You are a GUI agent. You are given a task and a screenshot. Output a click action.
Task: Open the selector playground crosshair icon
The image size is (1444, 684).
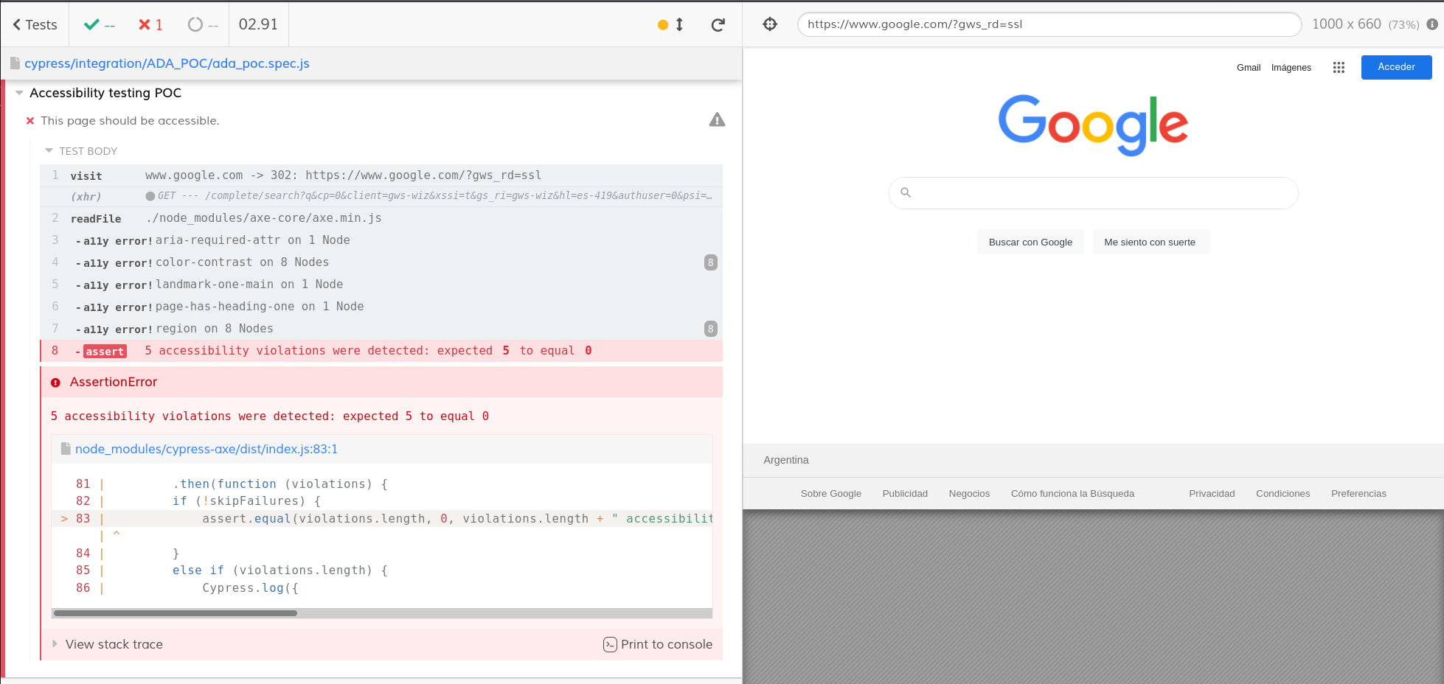770,24
